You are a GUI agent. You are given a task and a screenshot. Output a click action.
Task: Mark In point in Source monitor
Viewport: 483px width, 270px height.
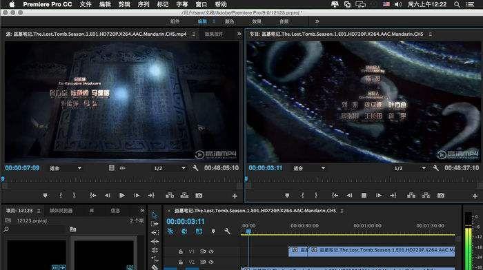coord(61,196)
